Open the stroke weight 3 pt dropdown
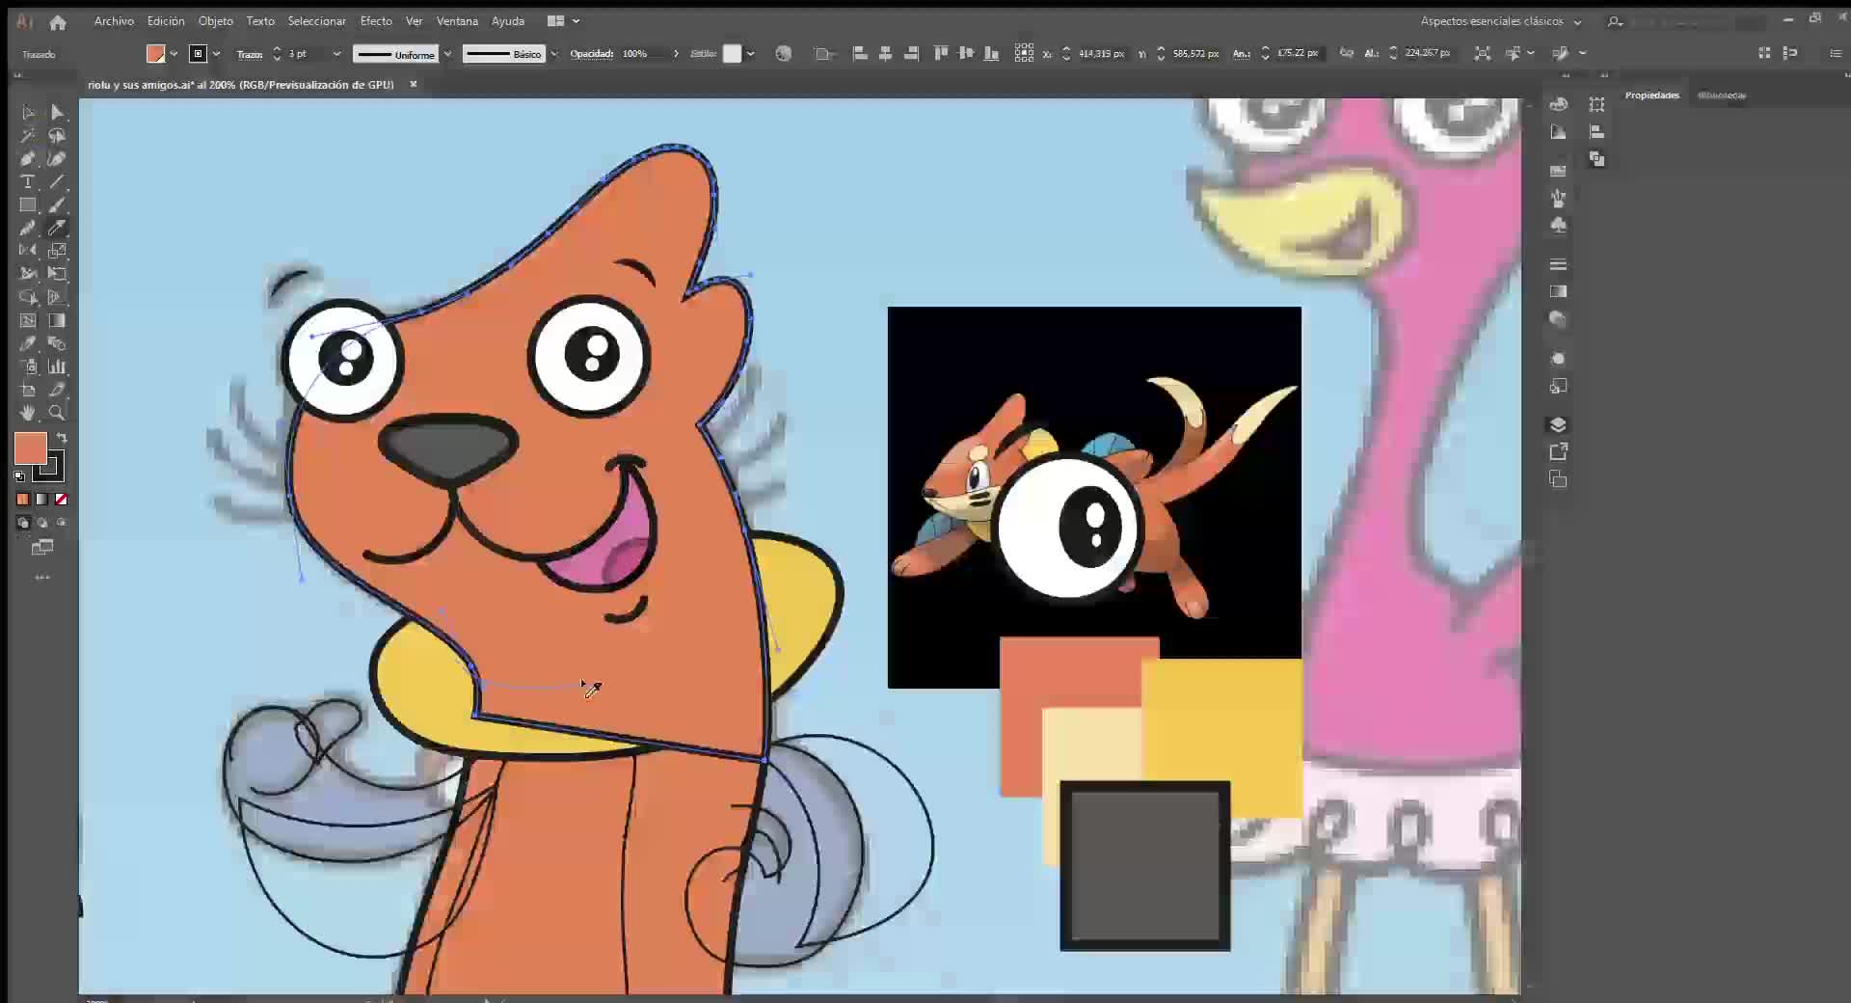The image size is (1851, 1003). [336, 54]
